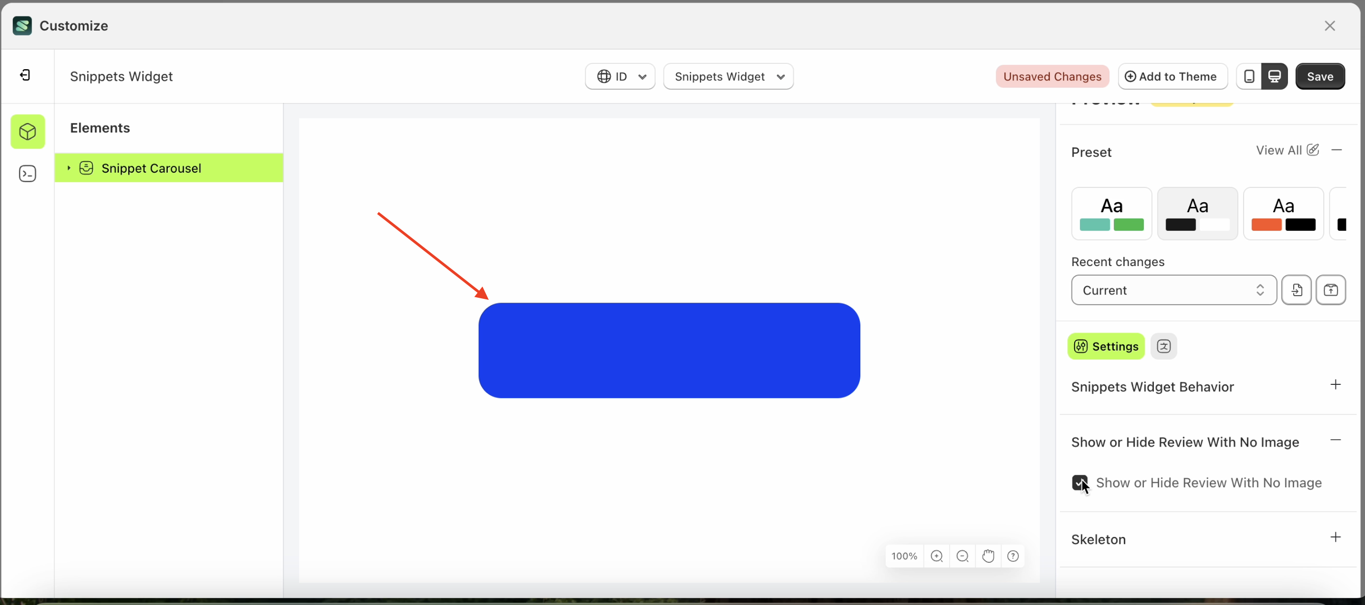
Task: Open the Snippets Widget dropdown selector
Action: [728, 76]
